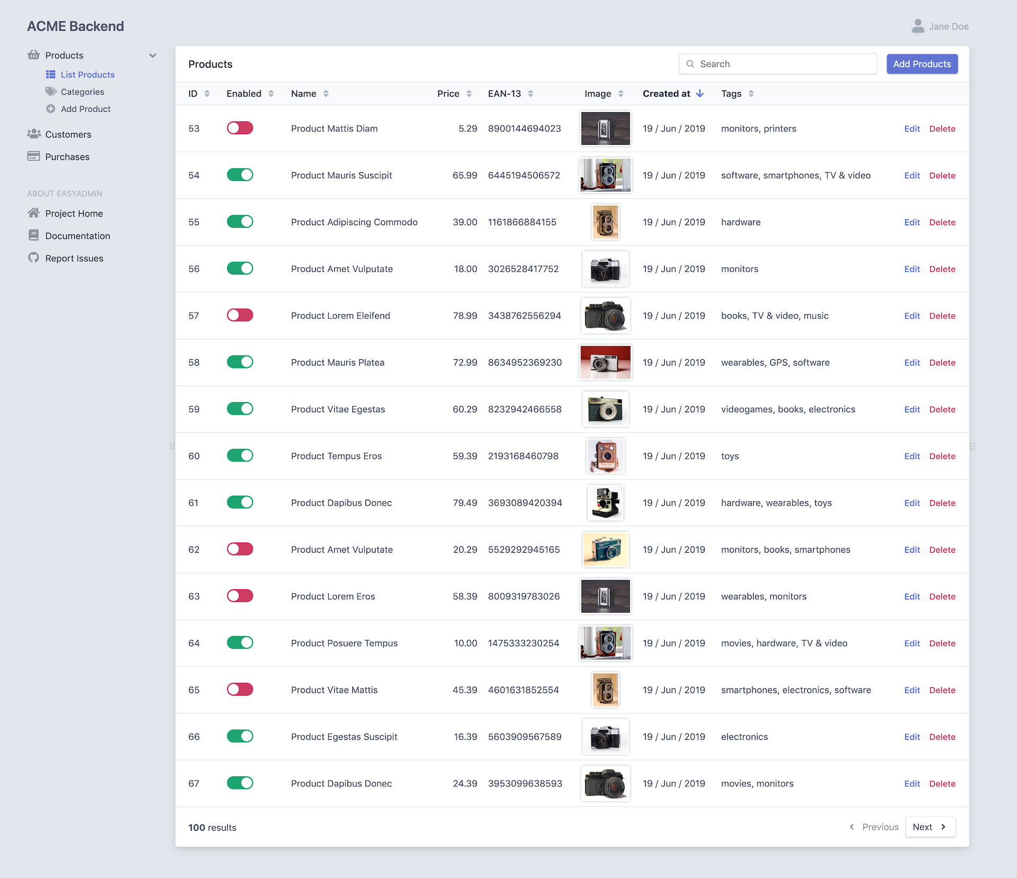The width and height of the screenshot is (1017, 878).
Task: Click the Project Home house icon
Action: click(34, 213)
